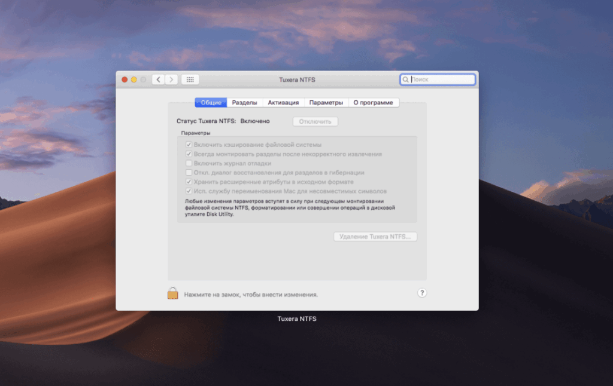Toggle Всегда монтировать разделы checkbox
This screenshot has height=386, width=613.
pyautogui.click(x=189, y=154)
